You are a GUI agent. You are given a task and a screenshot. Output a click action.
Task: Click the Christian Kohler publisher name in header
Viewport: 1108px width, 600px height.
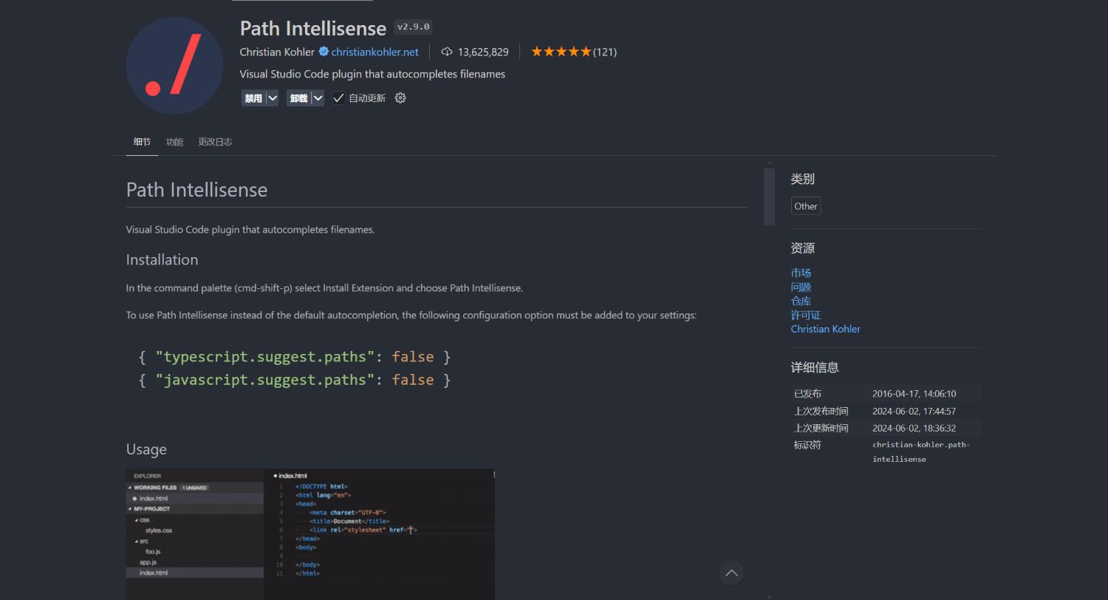277,52
